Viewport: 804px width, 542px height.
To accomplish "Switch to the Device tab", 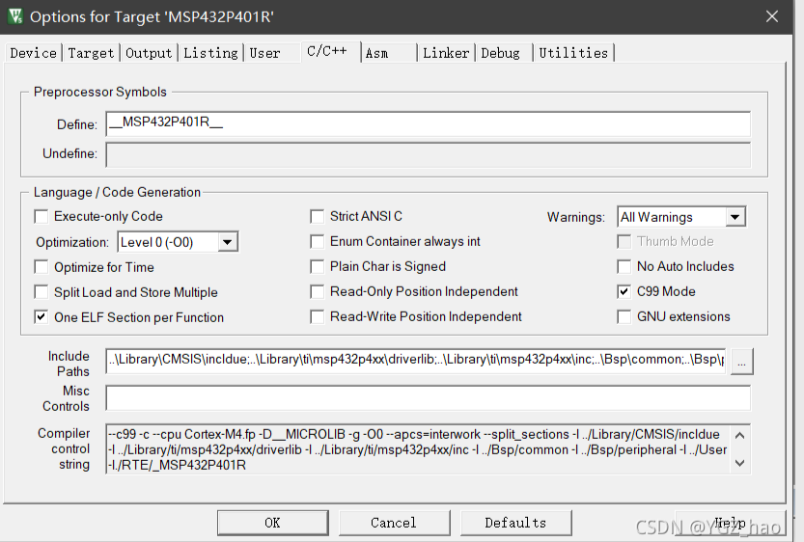I will 34,53.
